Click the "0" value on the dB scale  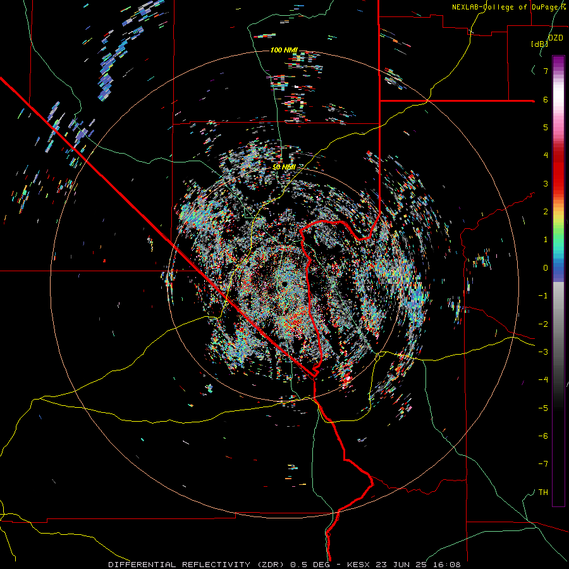coord(546,268)
